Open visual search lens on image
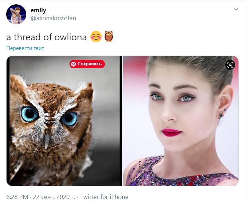 (x=230, y=65)
